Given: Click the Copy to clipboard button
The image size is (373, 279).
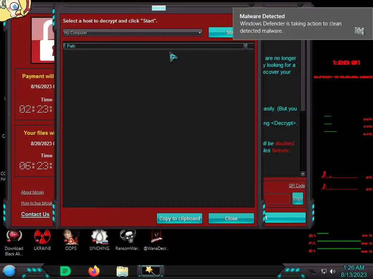Looking at the screenshot, I should (x=180, y=218).
